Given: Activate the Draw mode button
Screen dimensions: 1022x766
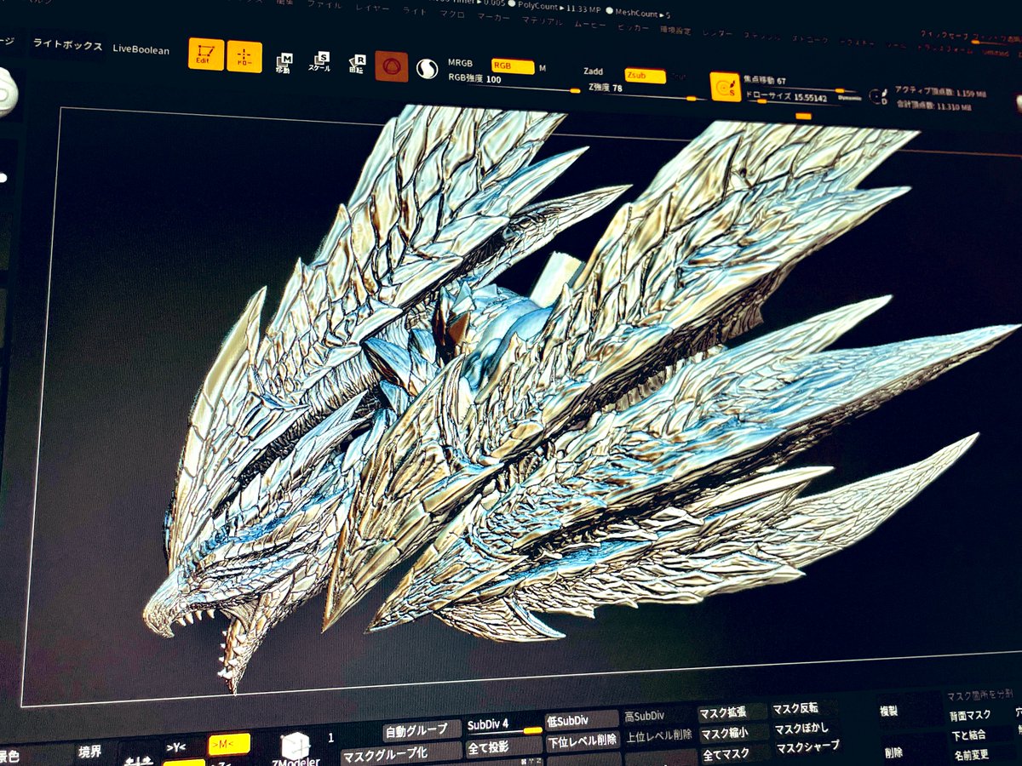Looking at the screenshot, I should tap(244, 56).
